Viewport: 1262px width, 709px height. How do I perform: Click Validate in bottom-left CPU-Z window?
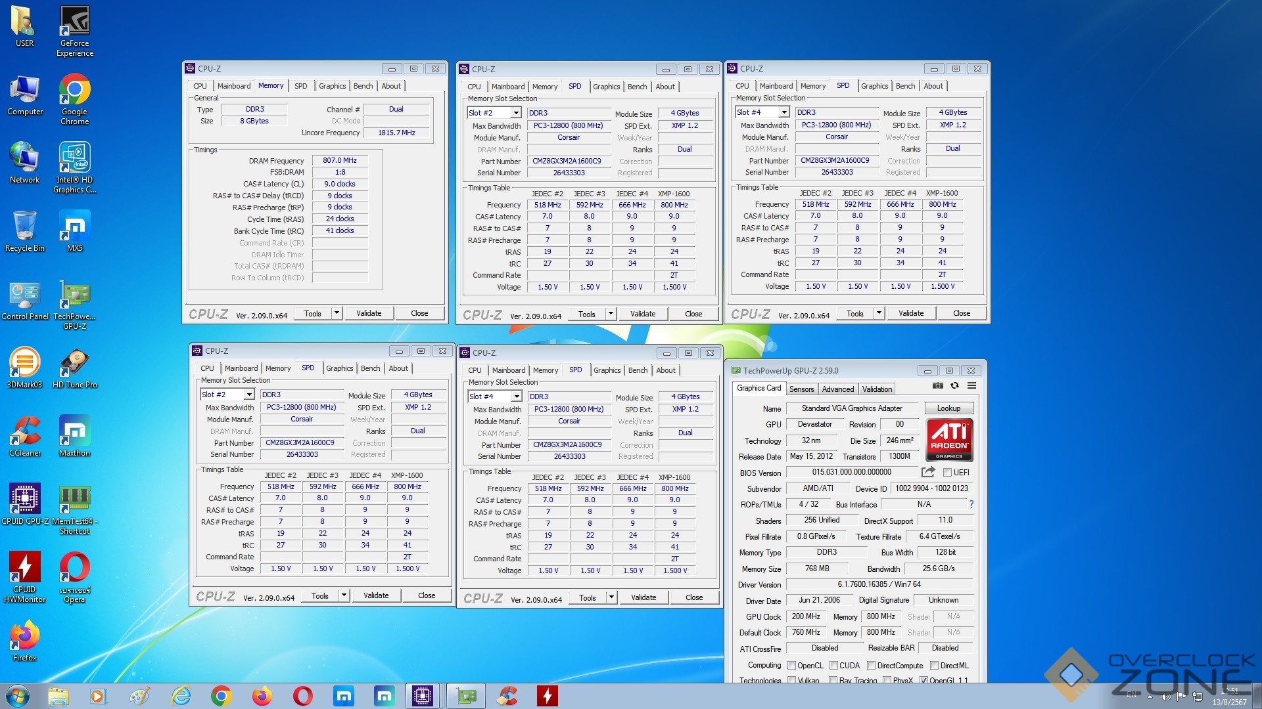point(376,595)
